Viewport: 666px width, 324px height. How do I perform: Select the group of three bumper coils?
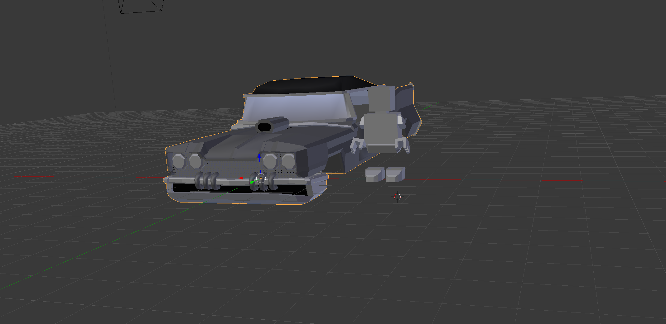[x=206, y=181]
